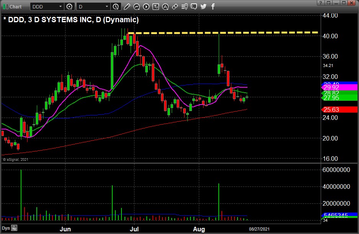The width and height of the screenshot is (359, 234).
Task: Click the 20000000 volume axis label
Action: [336, 203]
